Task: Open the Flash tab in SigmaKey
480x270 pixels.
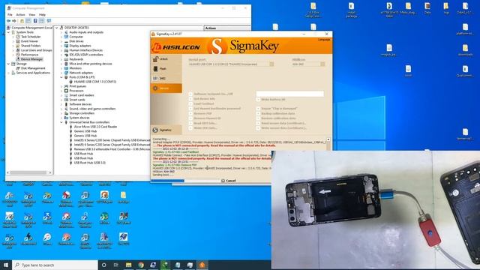Action: 166,69
